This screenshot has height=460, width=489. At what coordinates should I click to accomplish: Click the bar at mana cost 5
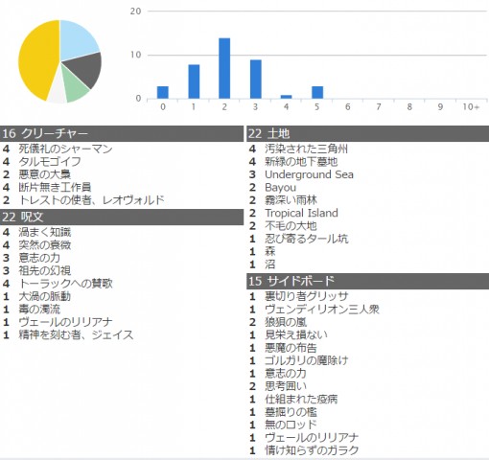coord(317,92)
